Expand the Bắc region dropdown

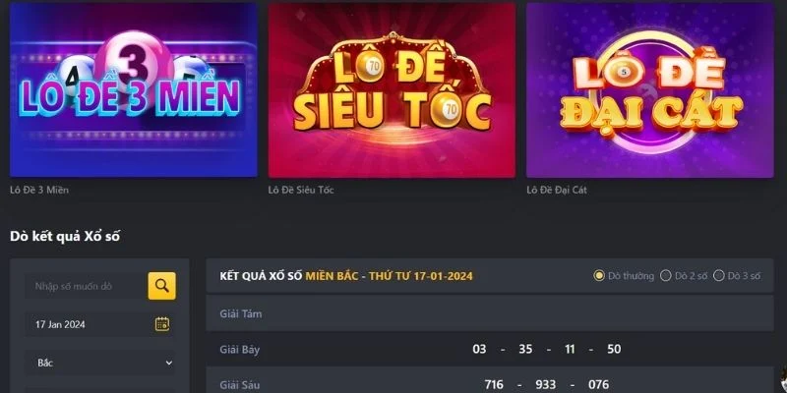[100, 363]
